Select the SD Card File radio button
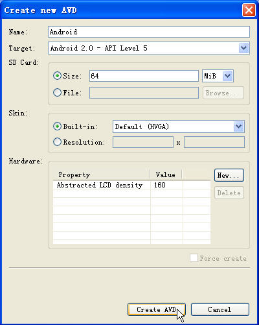 coord(57,93)
